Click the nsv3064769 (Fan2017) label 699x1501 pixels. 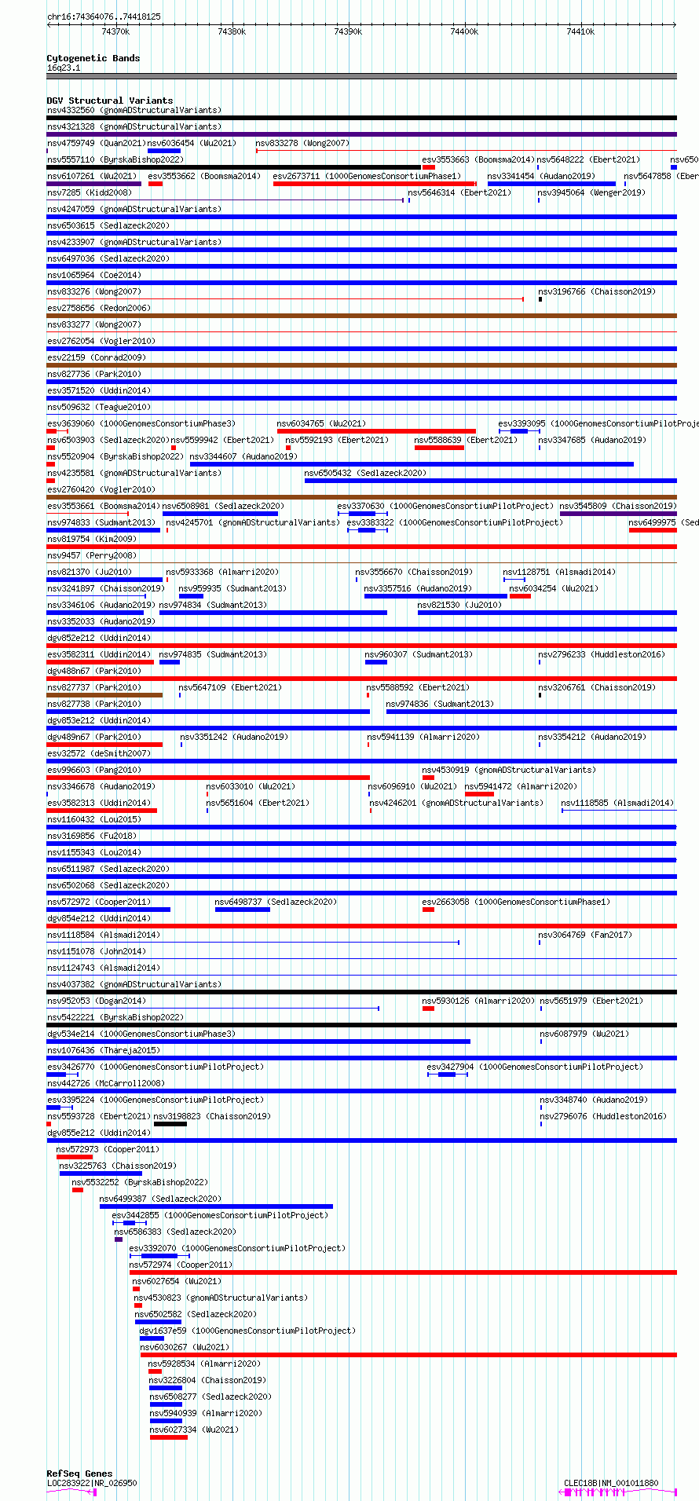[585, 935]
